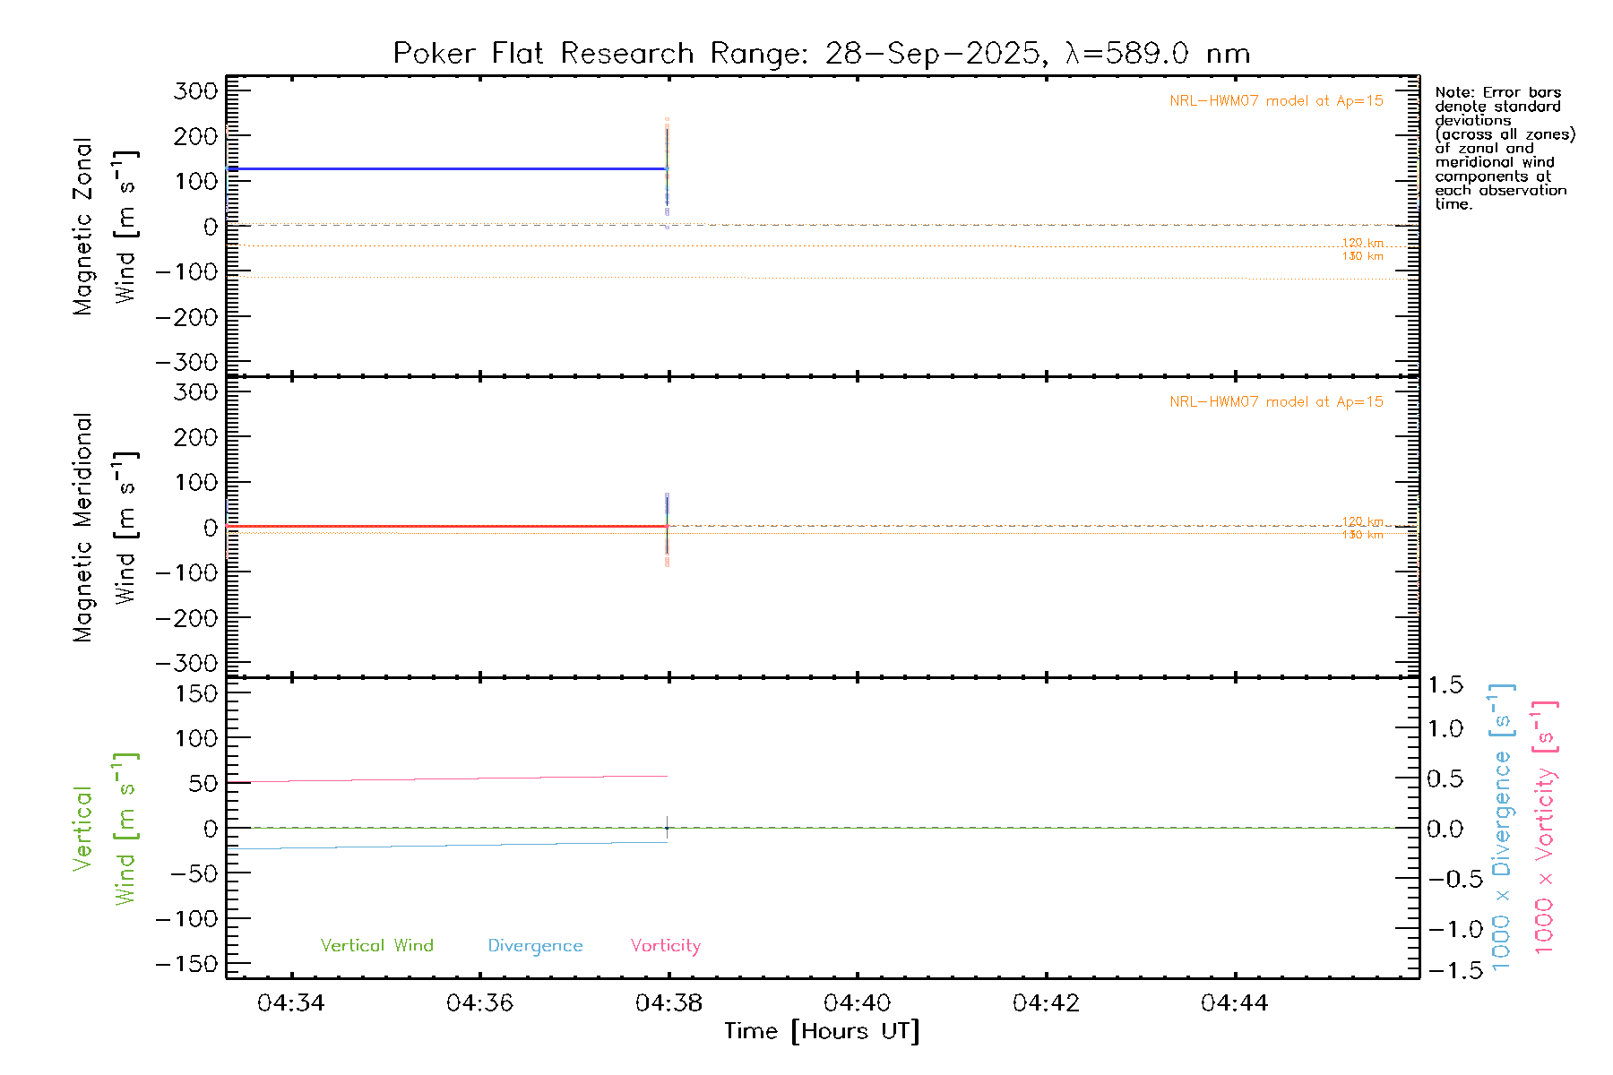Click the Divergence legend label
The width and height of the screenshot is (1613, 1075).
pyautogui.click(x=535, y=946)
